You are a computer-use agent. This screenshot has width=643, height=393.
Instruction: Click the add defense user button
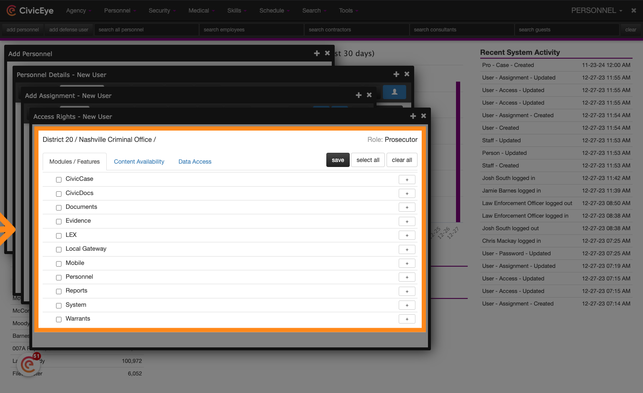pos(69,30)
